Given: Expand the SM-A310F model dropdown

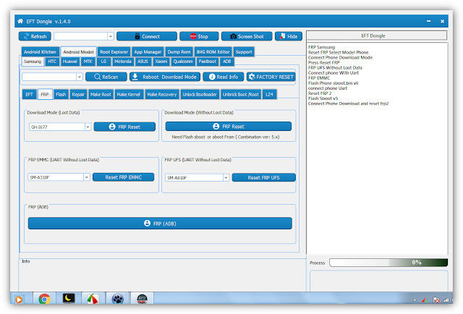Looking at the screenshot, I should pyautogui.click(x=87, y=177).
